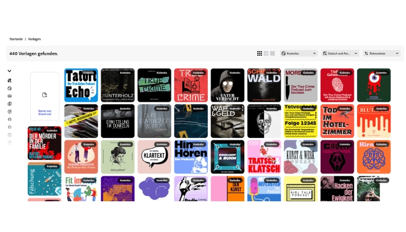
Task: Click the stacked cards icon in the sidebar
Action: pyautogui.click(x=10, y=104)
